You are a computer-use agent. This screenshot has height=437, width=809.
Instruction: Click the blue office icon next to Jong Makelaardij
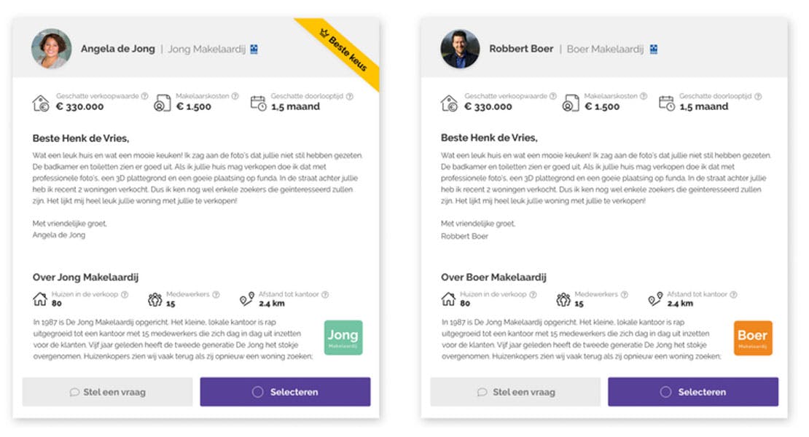pos(255,48)
